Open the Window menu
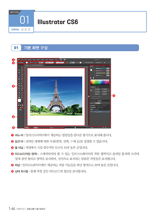 point(52,60)
